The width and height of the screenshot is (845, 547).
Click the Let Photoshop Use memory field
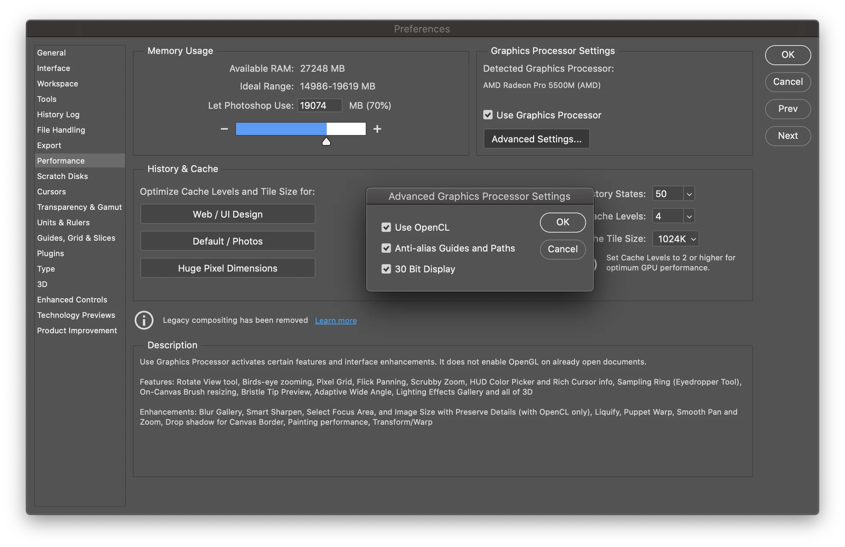(319, 106)
